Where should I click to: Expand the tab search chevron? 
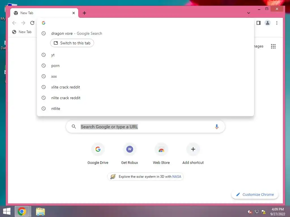pos(248,13)
